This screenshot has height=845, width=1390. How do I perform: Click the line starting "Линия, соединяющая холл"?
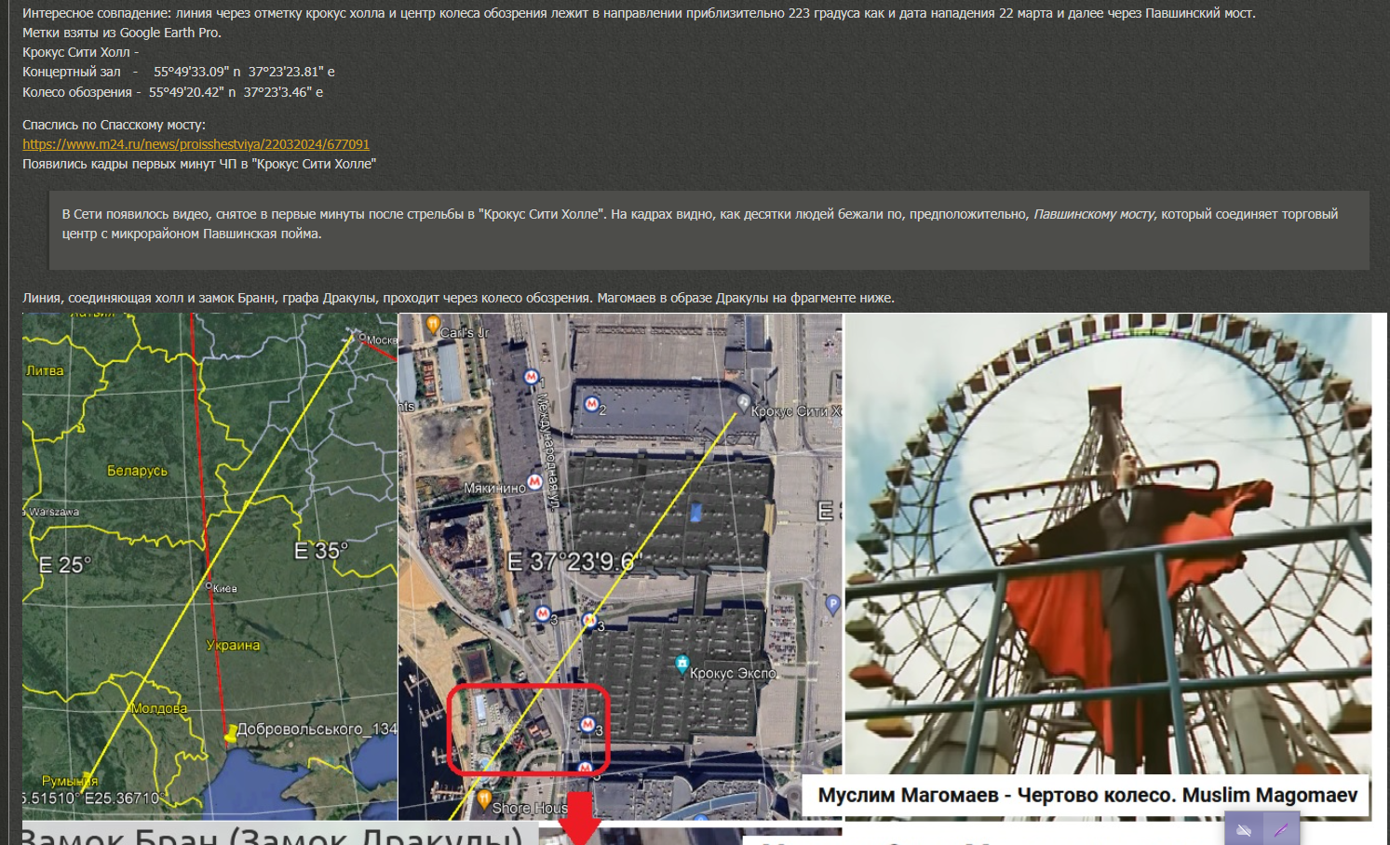(458, 298)
